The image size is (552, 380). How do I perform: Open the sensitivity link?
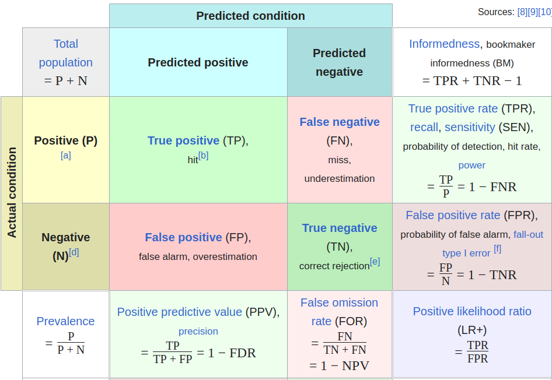pyautogui.click(x=470, y=127)
